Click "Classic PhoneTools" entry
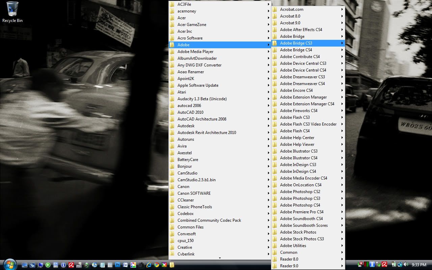432x270 pixels. point(220,207)
